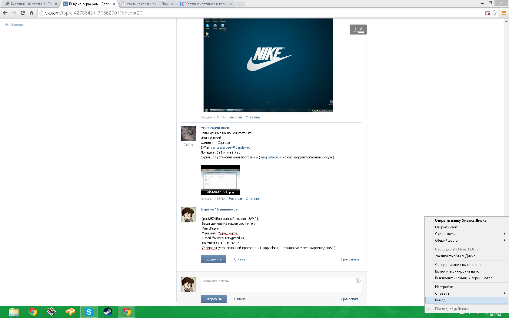
Task: Go to the Home page icon
Action: click(x=32, y=13)
